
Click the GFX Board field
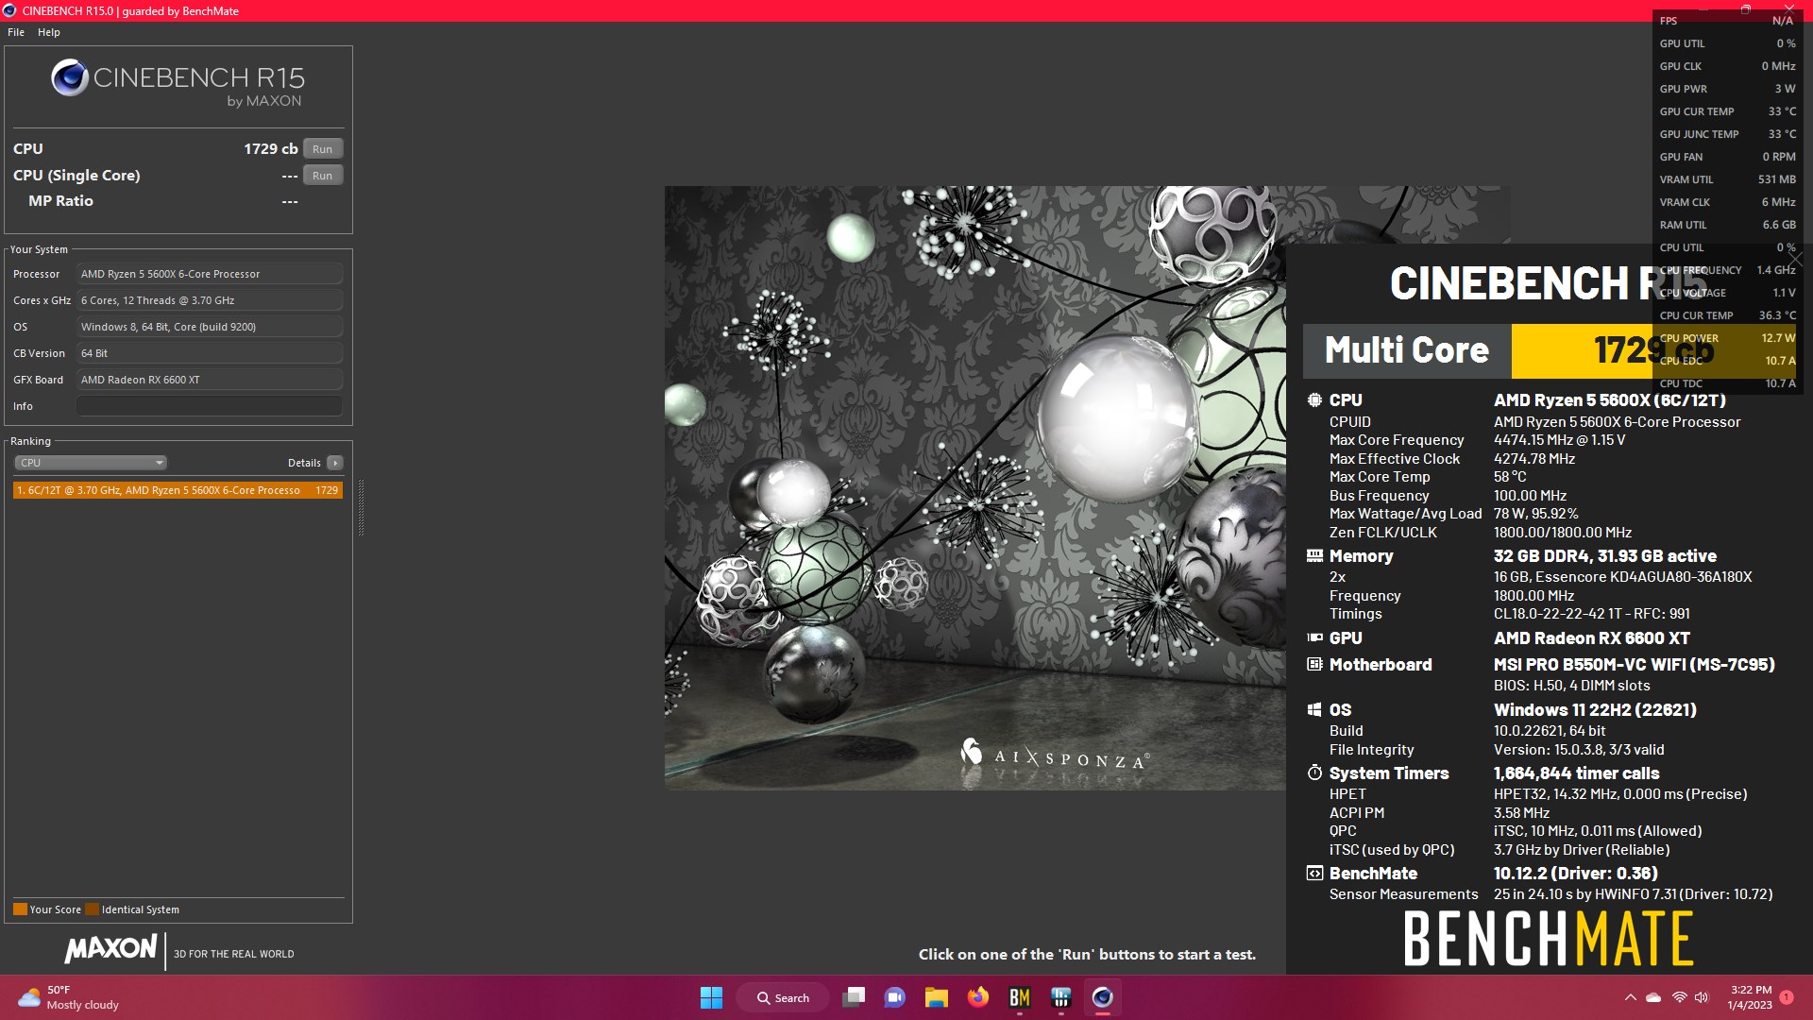210,380
